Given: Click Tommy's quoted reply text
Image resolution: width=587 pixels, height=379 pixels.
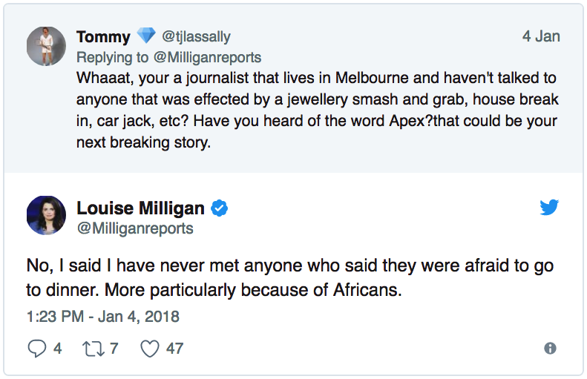Looking at the screenshot, I should pos(317,110).
